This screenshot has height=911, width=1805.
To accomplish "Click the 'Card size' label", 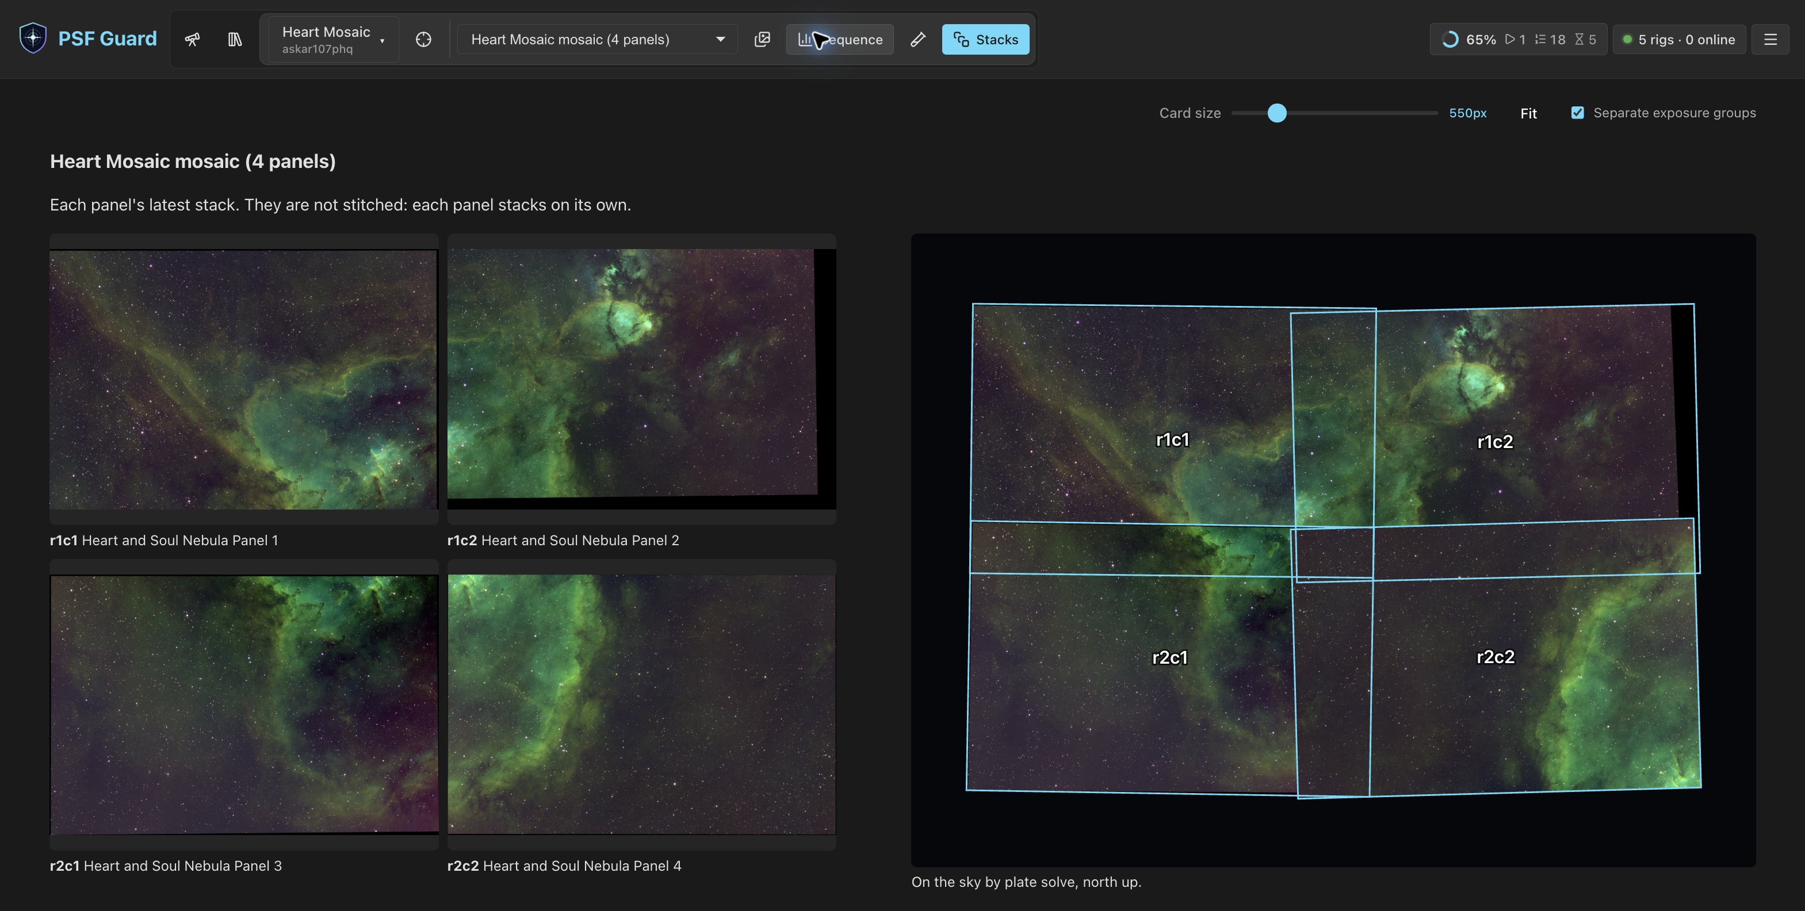I will point(1190,113).
